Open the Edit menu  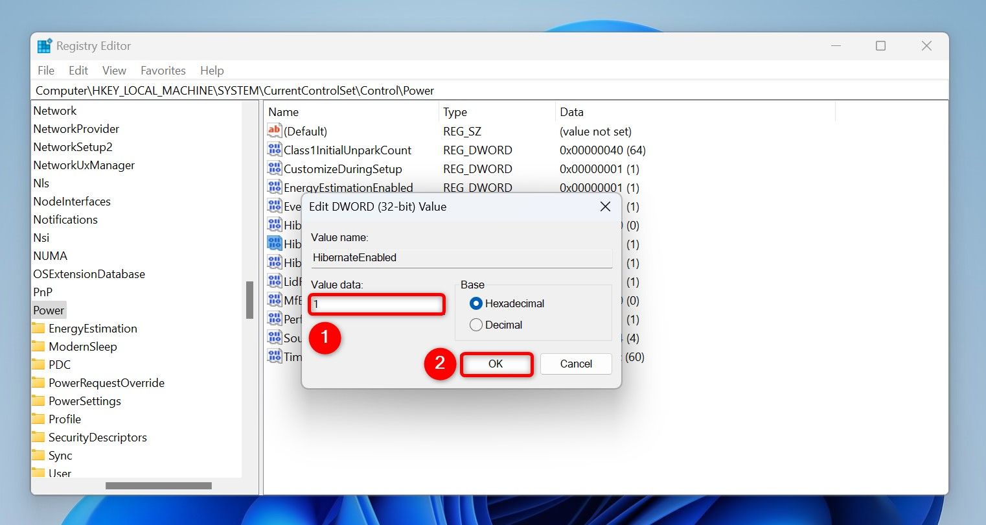click(x=78, y=71)
